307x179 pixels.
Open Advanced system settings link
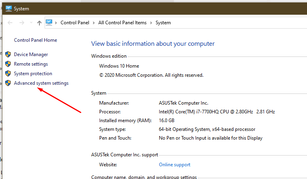(x=41, y=83)
